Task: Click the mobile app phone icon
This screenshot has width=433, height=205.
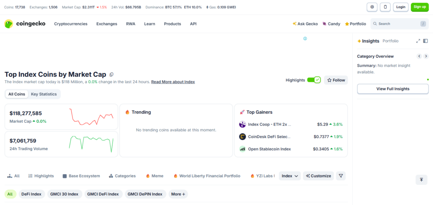Action: click(x=385, y=7)
